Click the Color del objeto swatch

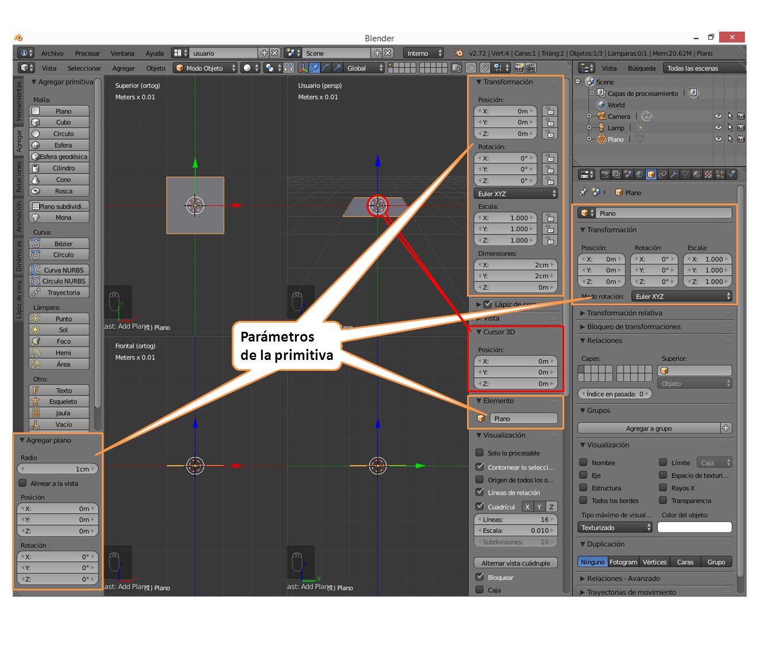click(x=694, y=527)
